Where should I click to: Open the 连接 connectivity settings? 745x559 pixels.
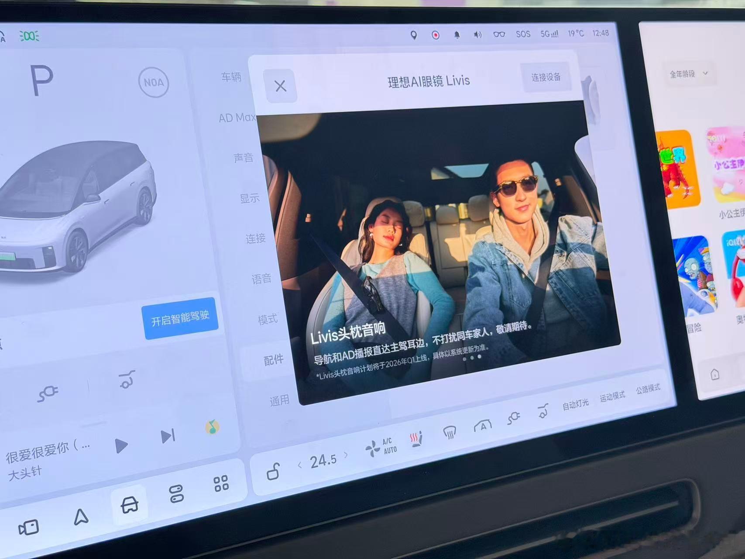(x=256, y=238)
